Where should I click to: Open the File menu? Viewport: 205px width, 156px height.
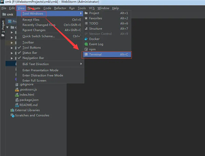point(4,8)
